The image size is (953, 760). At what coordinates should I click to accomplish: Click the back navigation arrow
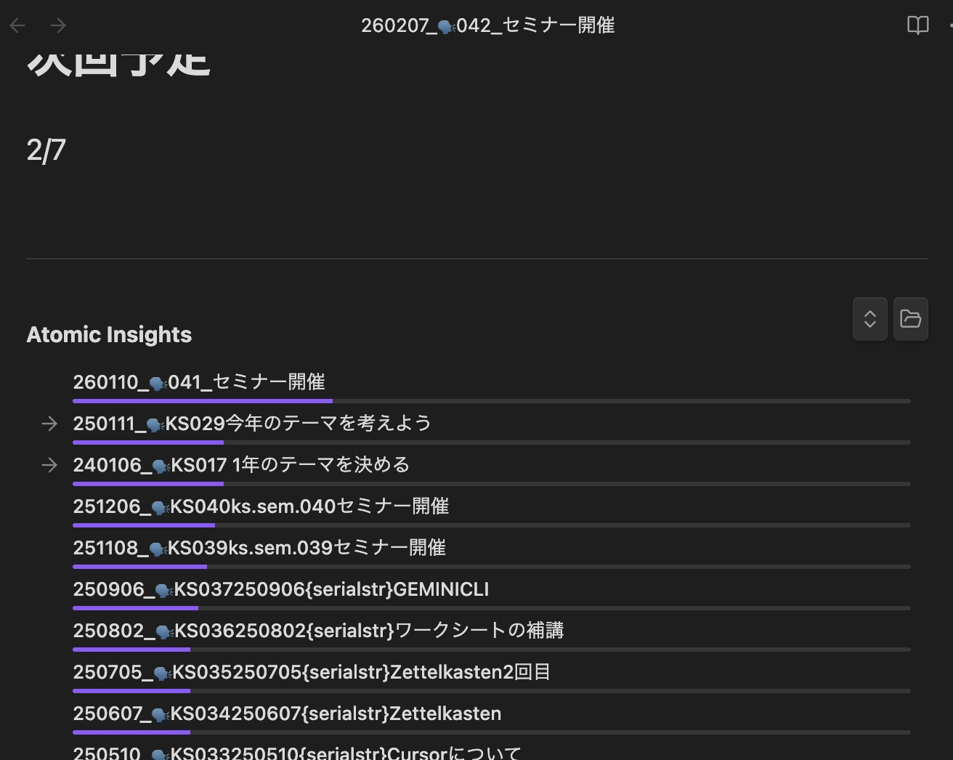pos(16,25)
